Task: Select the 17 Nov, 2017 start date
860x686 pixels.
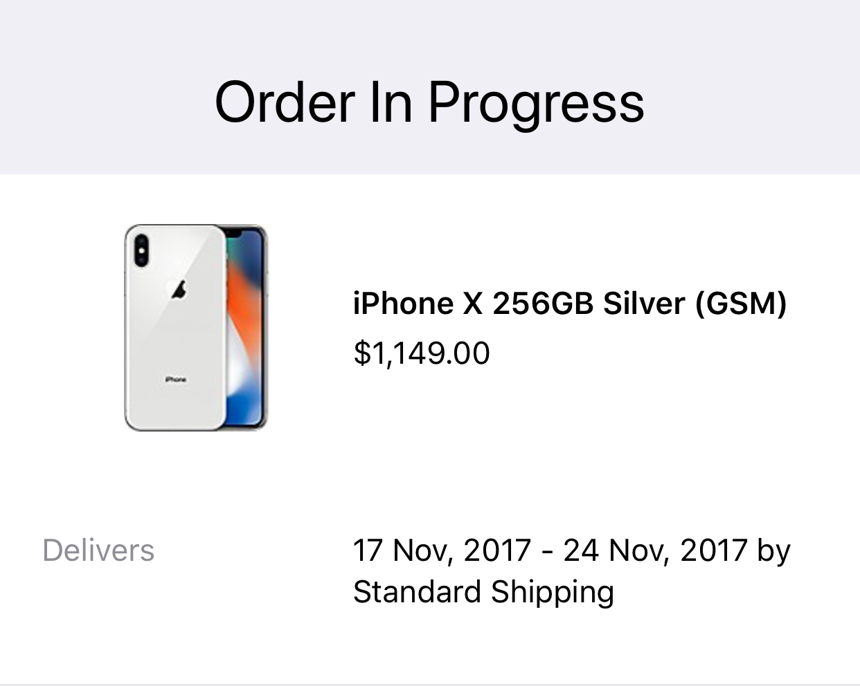Action: 442,550
